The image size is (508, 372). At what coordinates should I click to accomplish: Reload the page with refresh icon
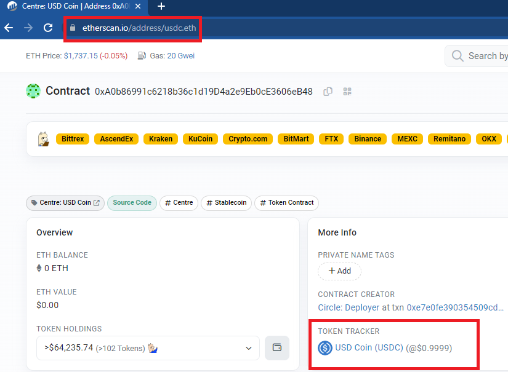[48, 28]
